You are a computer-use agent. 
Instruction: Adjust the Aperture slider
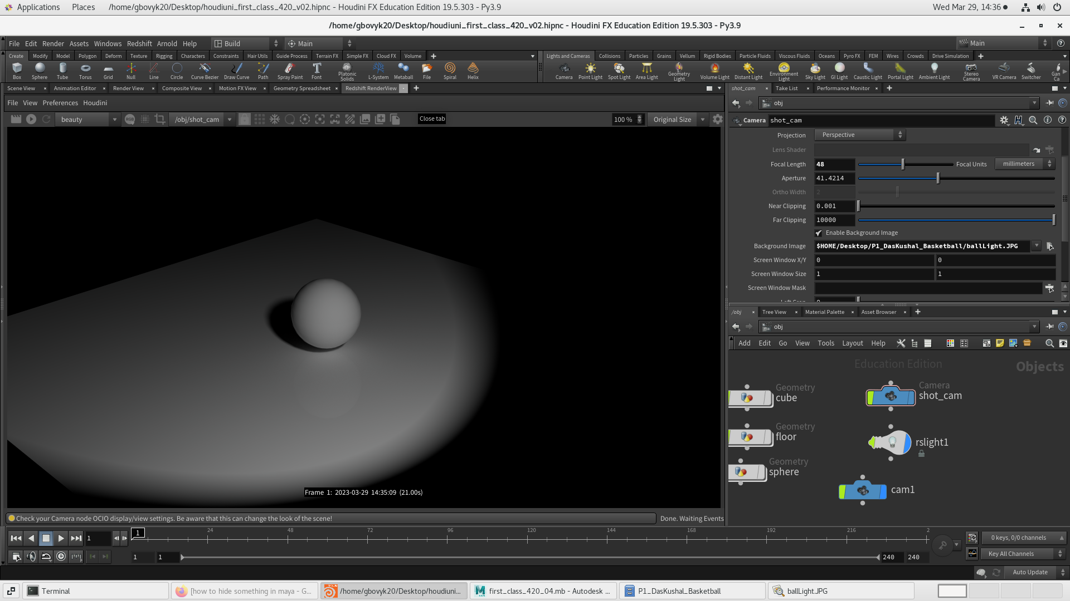click(956, 178)
